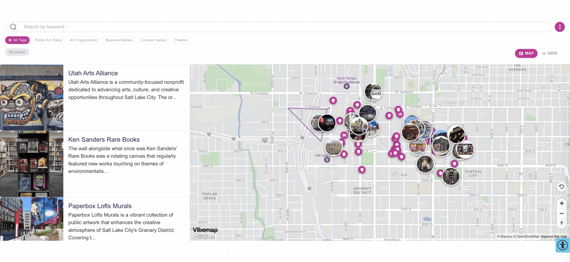The image size is (570, 262).
Task: Filter by Public Art Piece tag
Action: point(48,40)
